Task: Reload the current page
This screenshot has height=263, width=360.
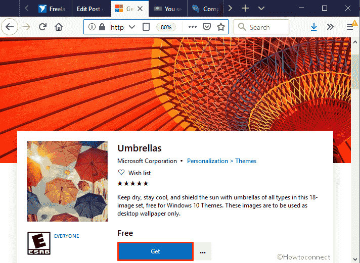Action: point(42,27)
